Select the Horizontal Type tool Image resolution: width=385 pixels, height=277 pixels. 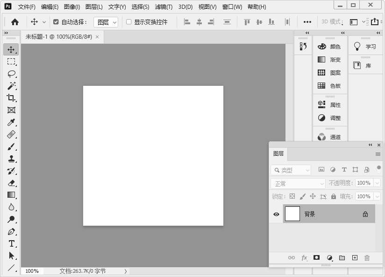click(x=11, y=243)
